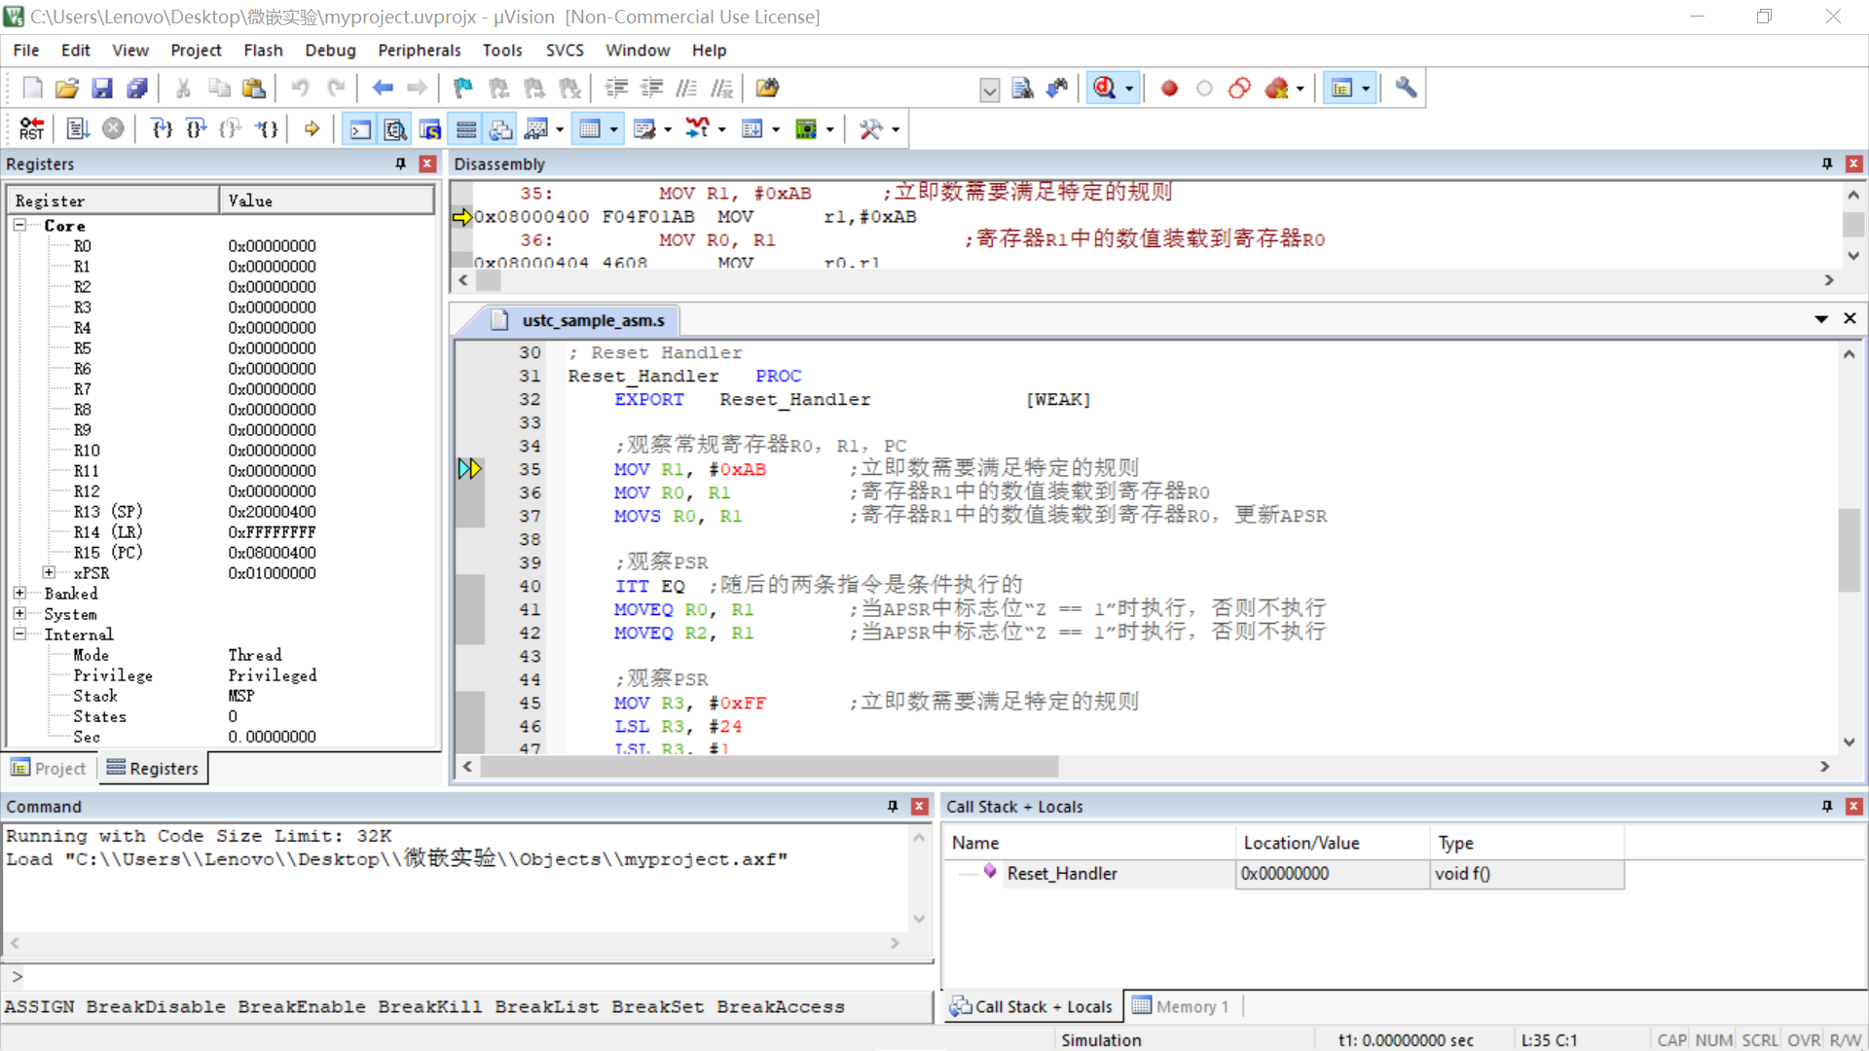Toggle the Disassembly Window button
Screen dimensions: 1869x1051
[x=395, y=128]
